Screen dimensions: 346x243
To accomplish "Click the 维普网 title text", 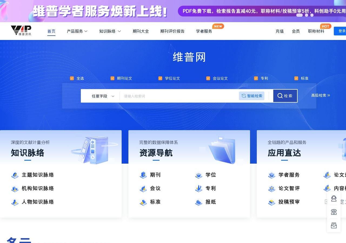I will 189,57.
